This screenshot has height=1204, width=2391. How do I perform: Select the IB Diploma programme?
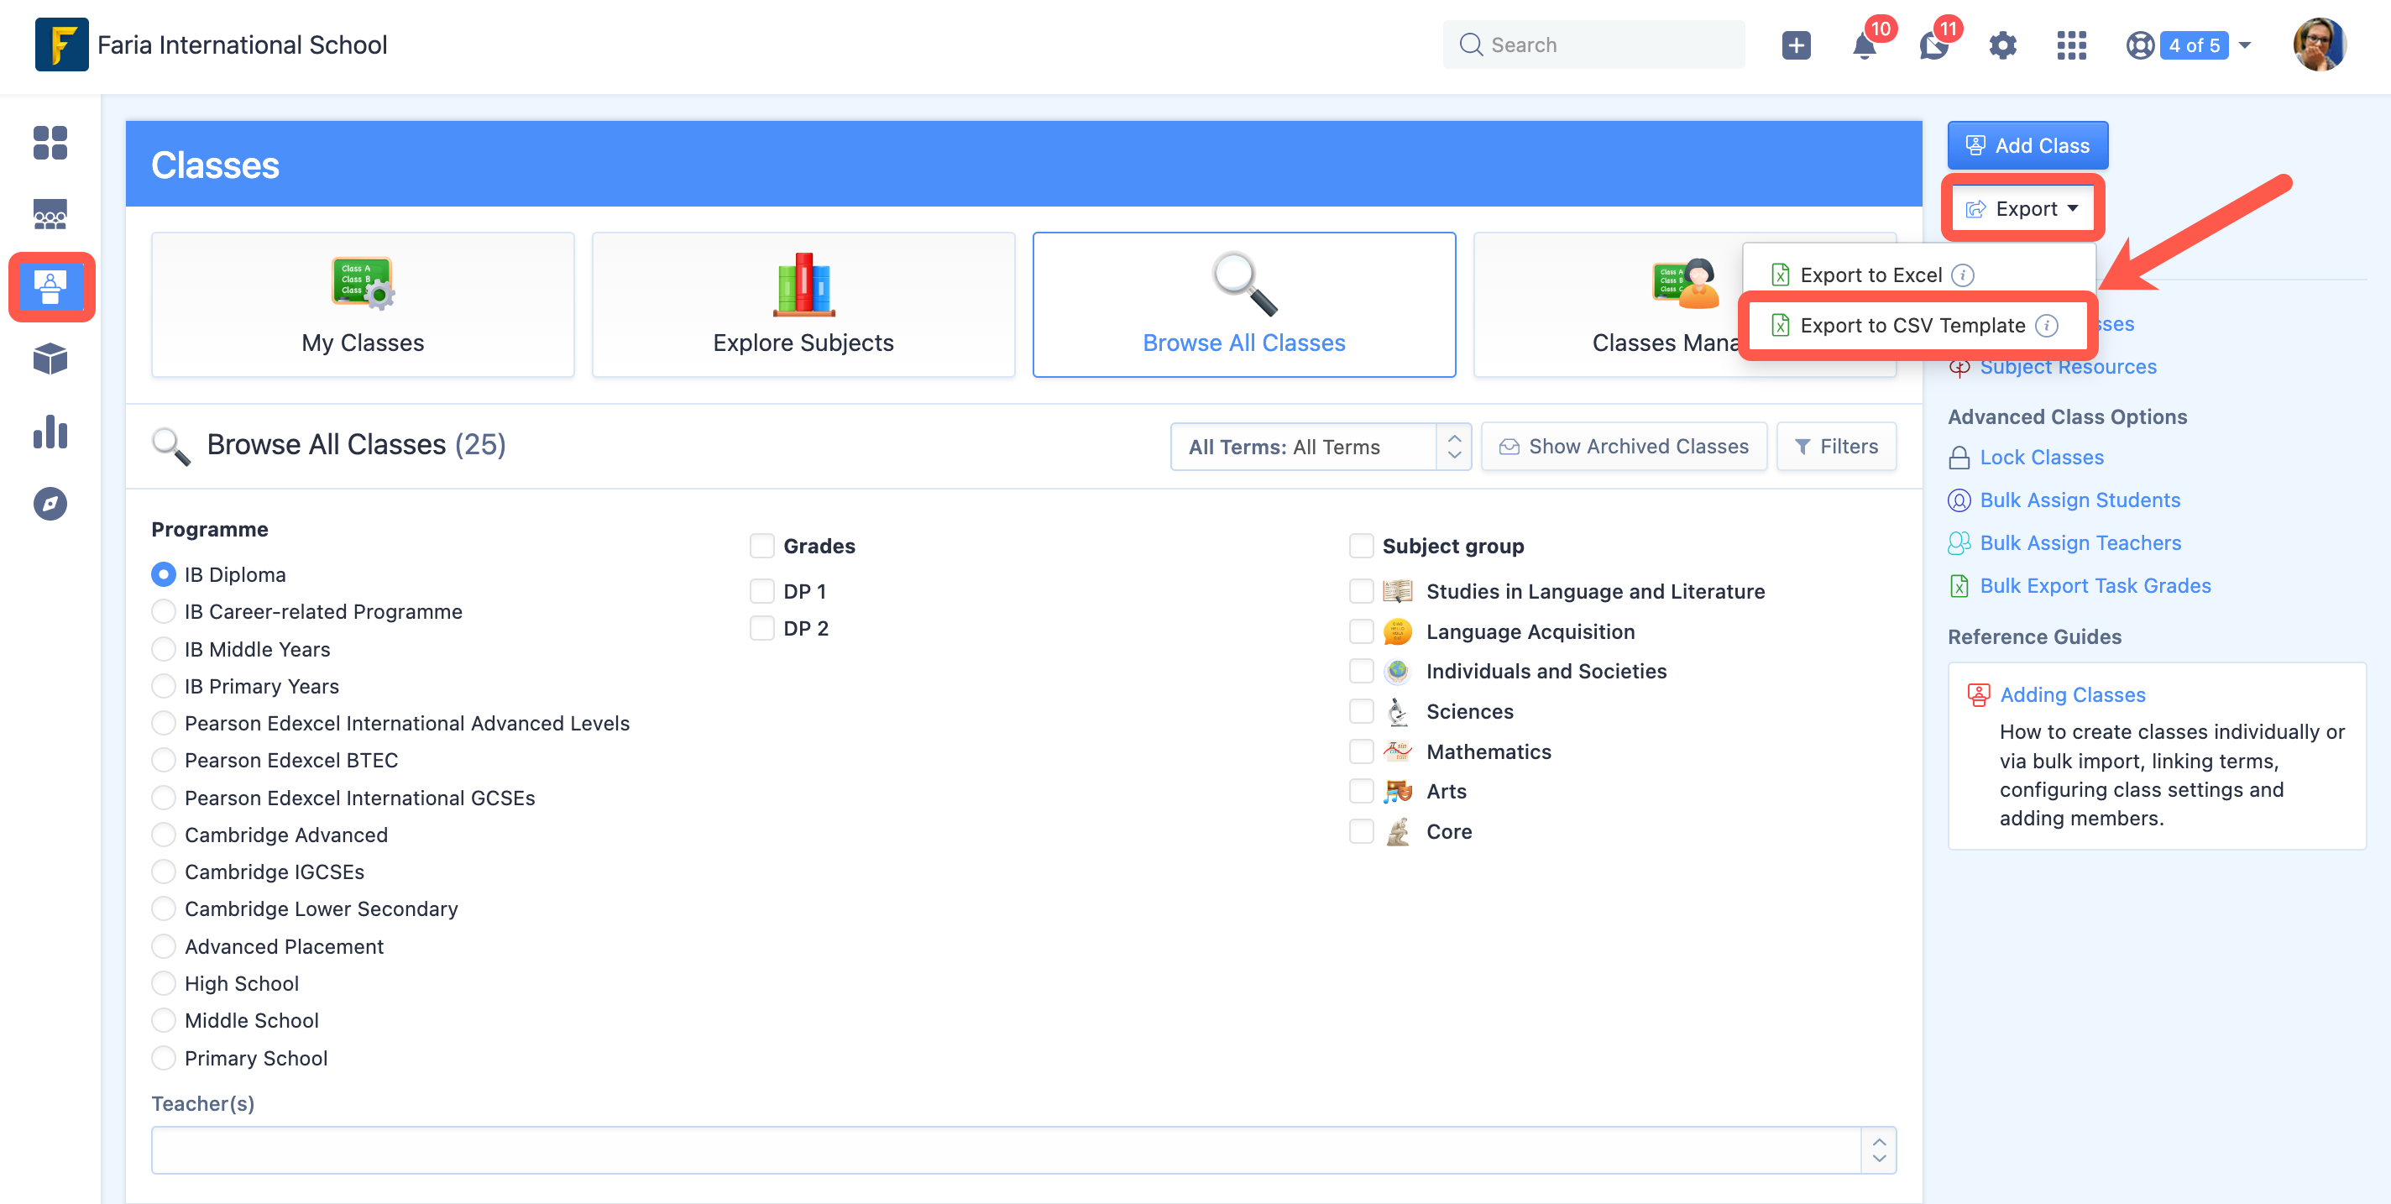point(164,574)
